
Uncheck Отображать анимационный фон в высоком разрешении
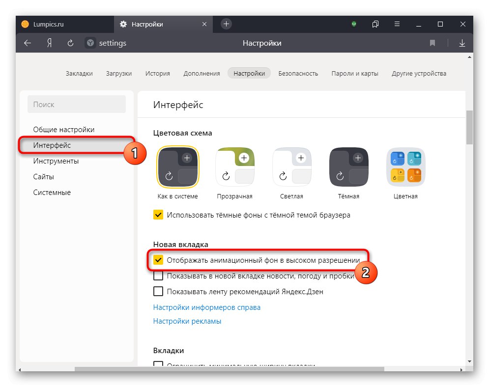(x=158, y=260)
